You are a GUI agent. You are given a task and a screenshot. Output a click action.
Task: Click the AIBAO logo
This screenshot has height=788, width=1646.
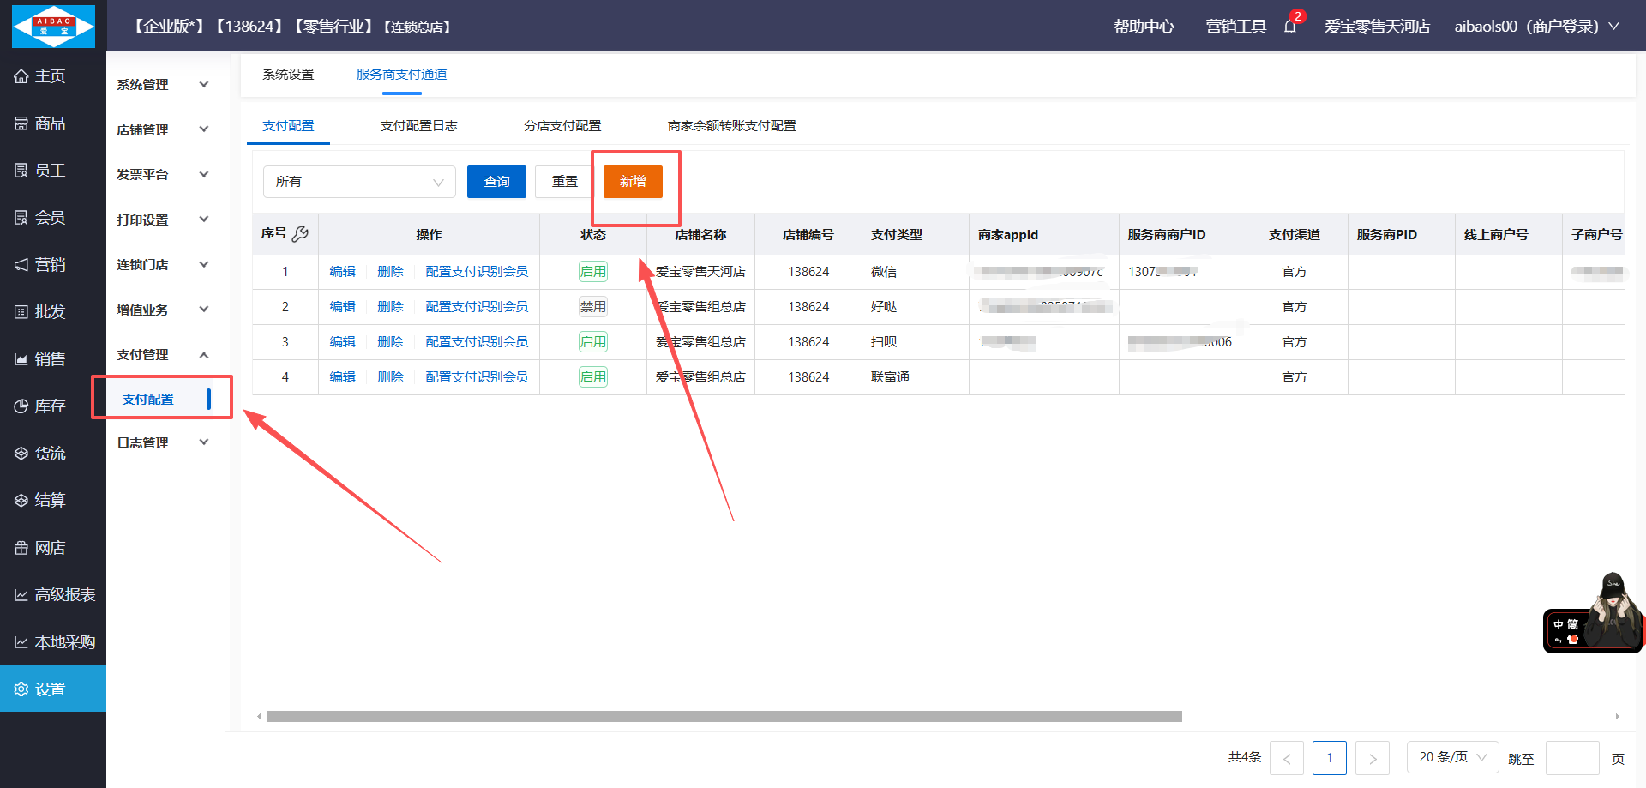[53, 26]
